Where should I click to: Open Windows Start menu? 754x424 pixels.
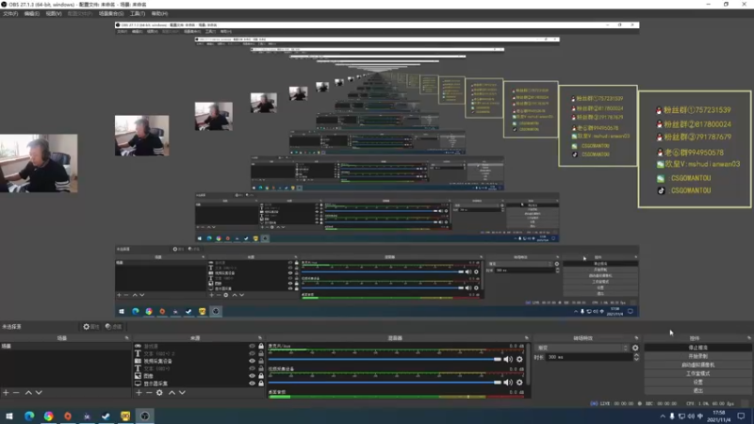pyautogui.click(x=9, y=416)
